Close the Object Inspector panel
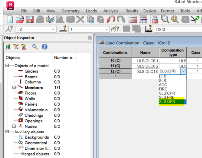This screenshot has width=202, height=158. pos(90,38)
